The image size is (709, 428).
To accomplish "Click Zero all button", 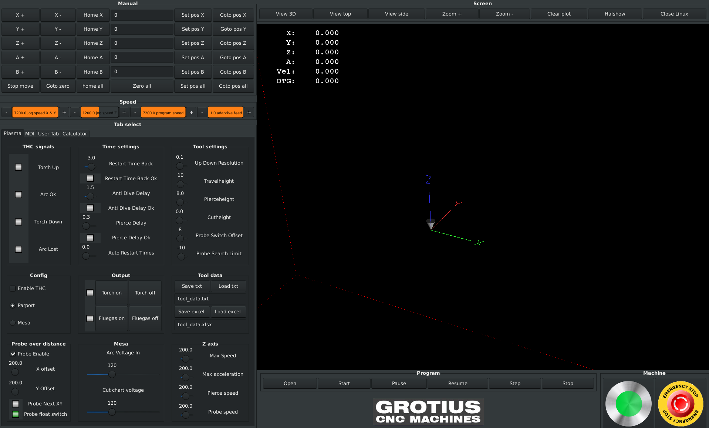I will click(142, 86).
